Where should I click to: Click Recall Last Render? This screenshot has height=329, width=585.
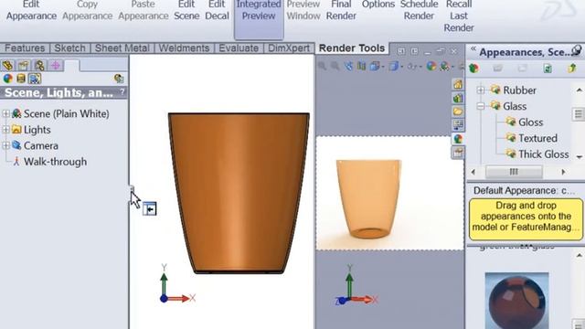tap(459, 16)
